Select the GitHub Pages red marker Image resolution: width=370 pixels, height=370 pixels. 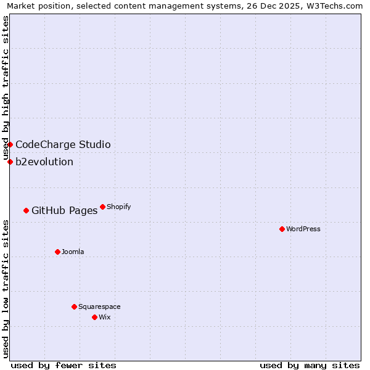pyautogui.click(x=26, y=210)
